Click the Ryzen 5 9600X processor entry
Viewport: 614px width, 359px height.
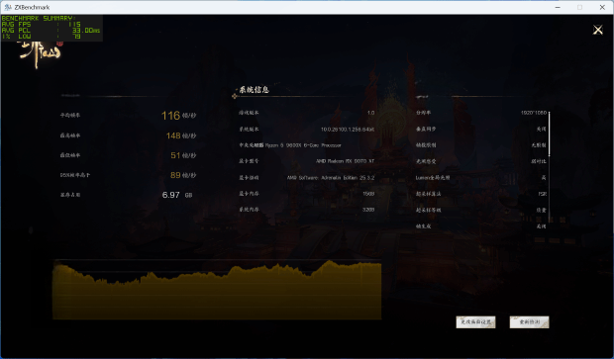(303, 145)
